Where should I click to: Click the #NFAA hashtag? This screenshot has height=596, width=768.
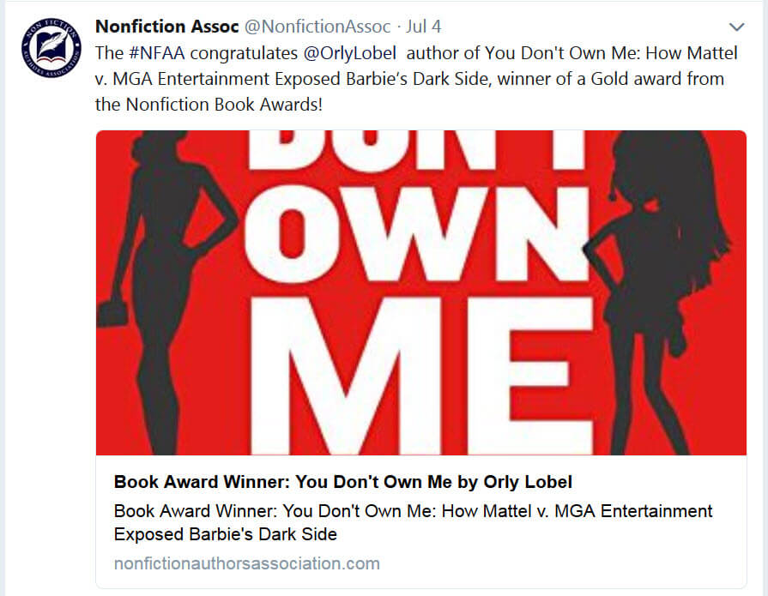(x=155, y=52)
